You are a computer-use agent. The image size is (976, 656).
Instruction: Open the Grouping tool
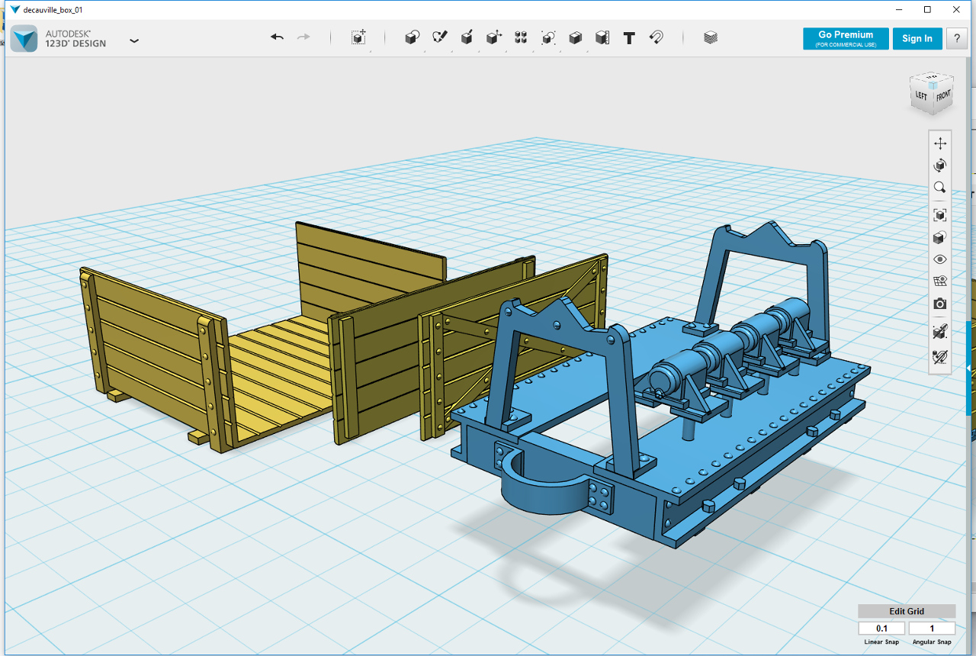pyautogui.click(x=548, y=37)
